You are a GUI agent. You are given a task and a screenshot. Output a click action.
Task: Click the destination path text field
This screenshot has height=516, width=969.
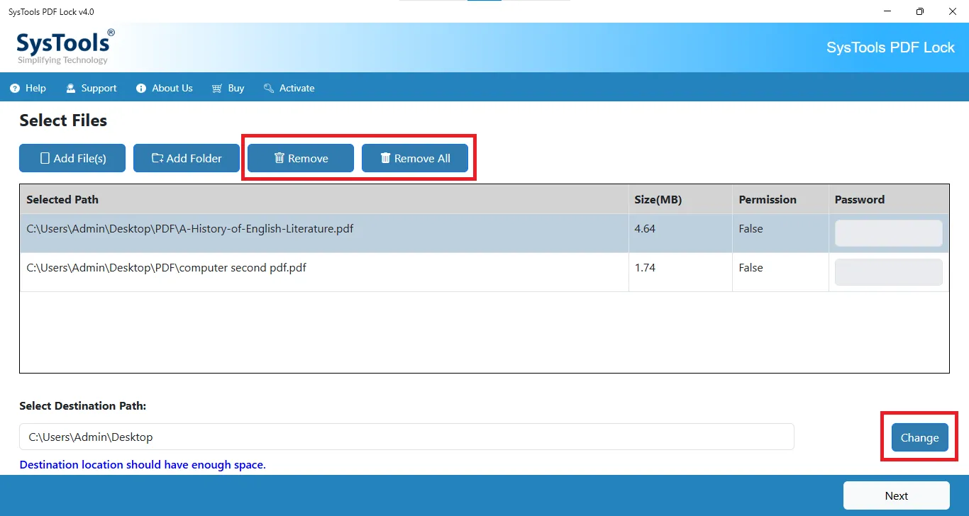coord(406,437)
